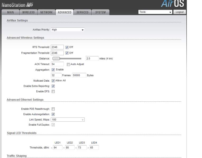Open the MAIN tab

click(x=11, y=12)
